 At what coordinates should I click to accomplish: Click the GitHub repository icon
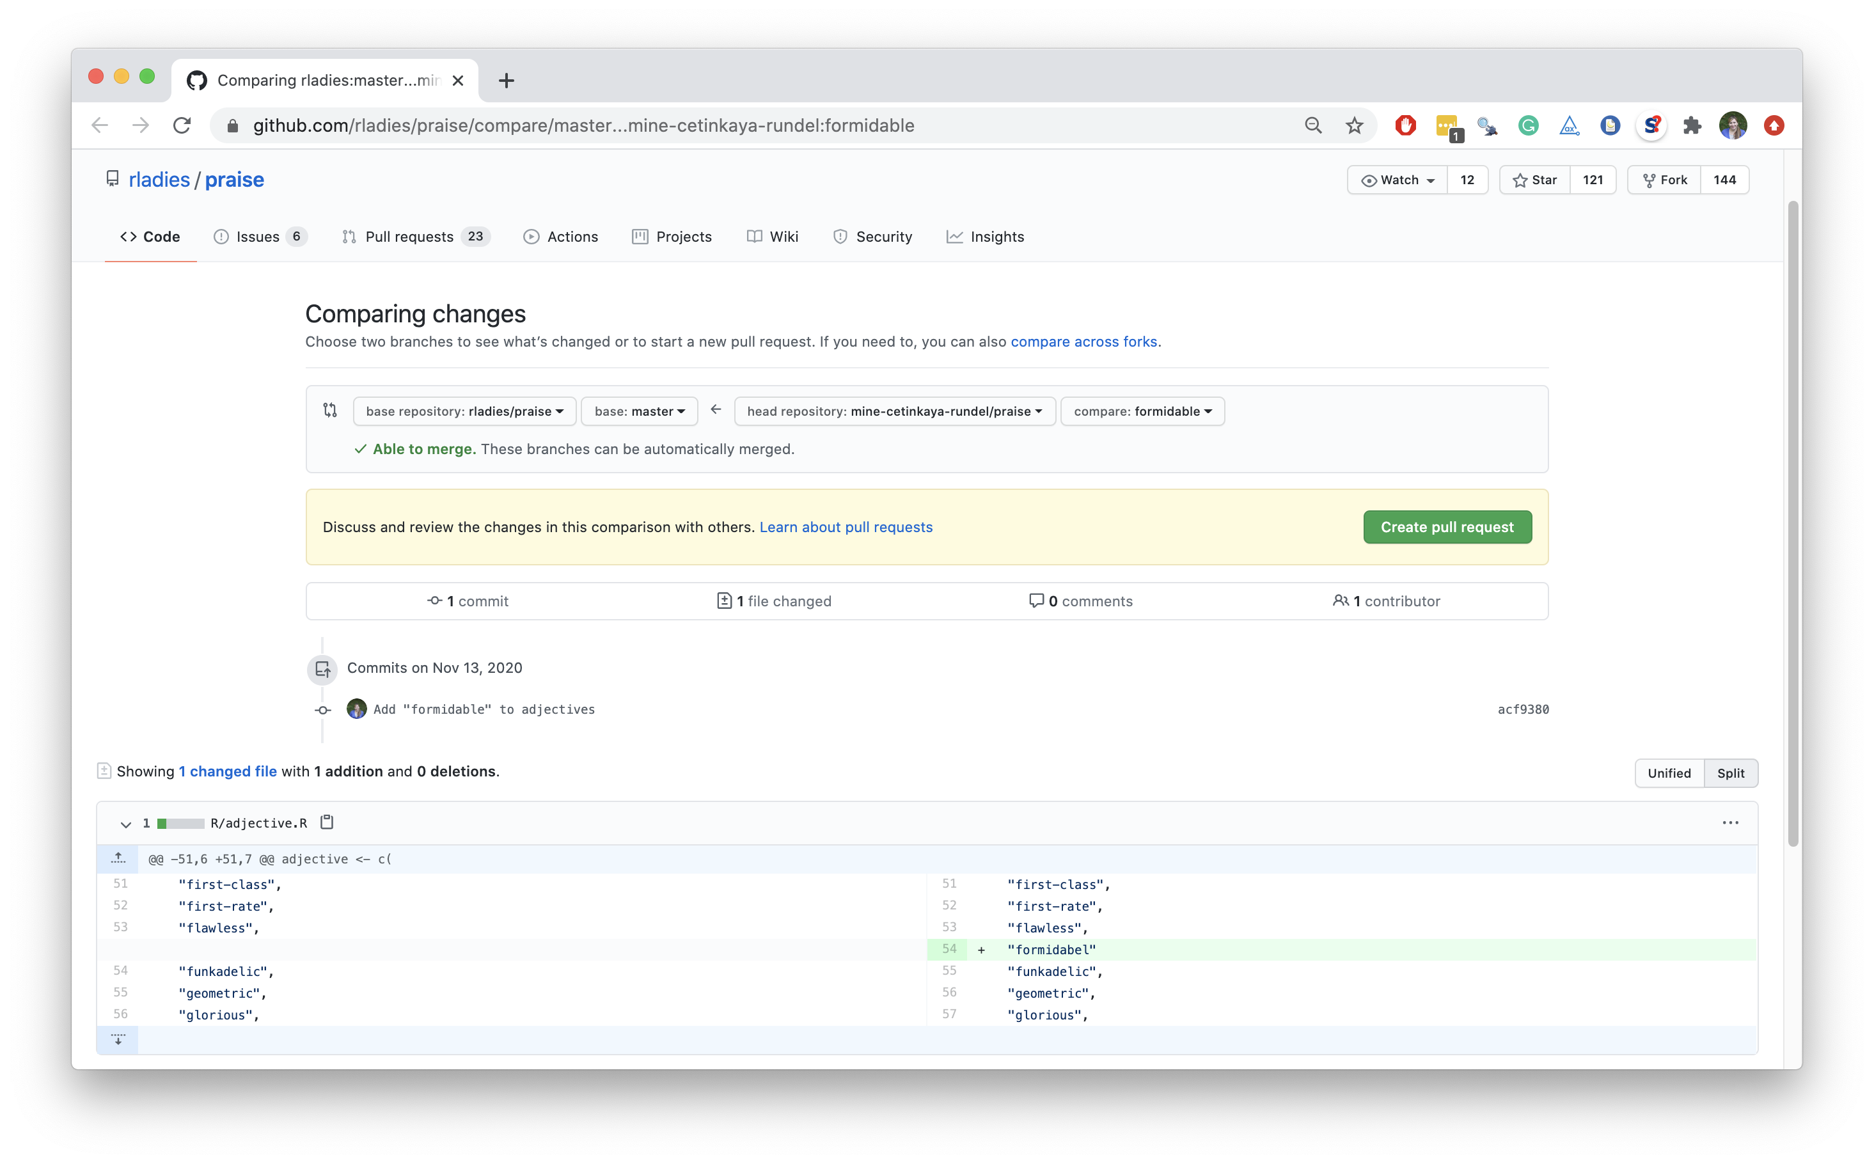tap(111, 178)
